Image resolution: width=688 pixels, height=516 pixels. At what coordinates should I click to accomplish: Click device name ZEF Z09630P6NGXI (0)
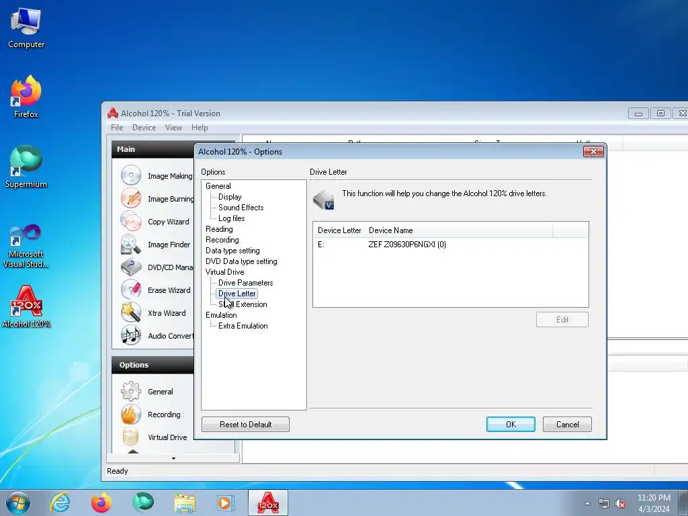(407, 245)
